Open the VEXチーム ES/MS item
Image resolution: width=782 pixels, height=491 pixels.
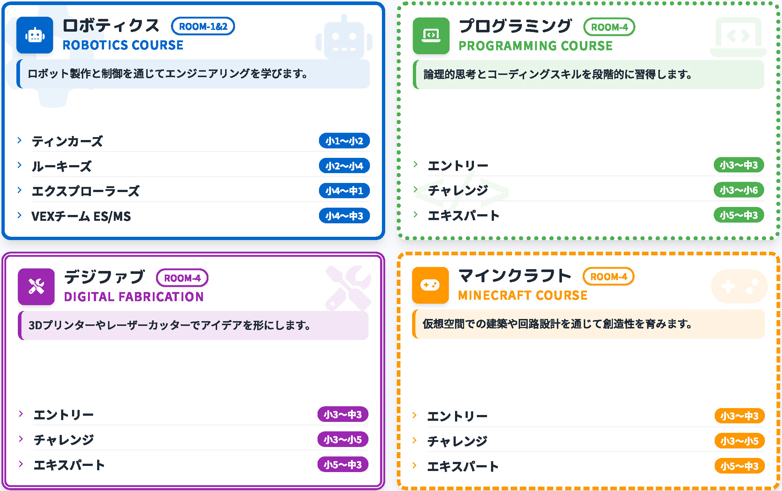tap(81, 216)
